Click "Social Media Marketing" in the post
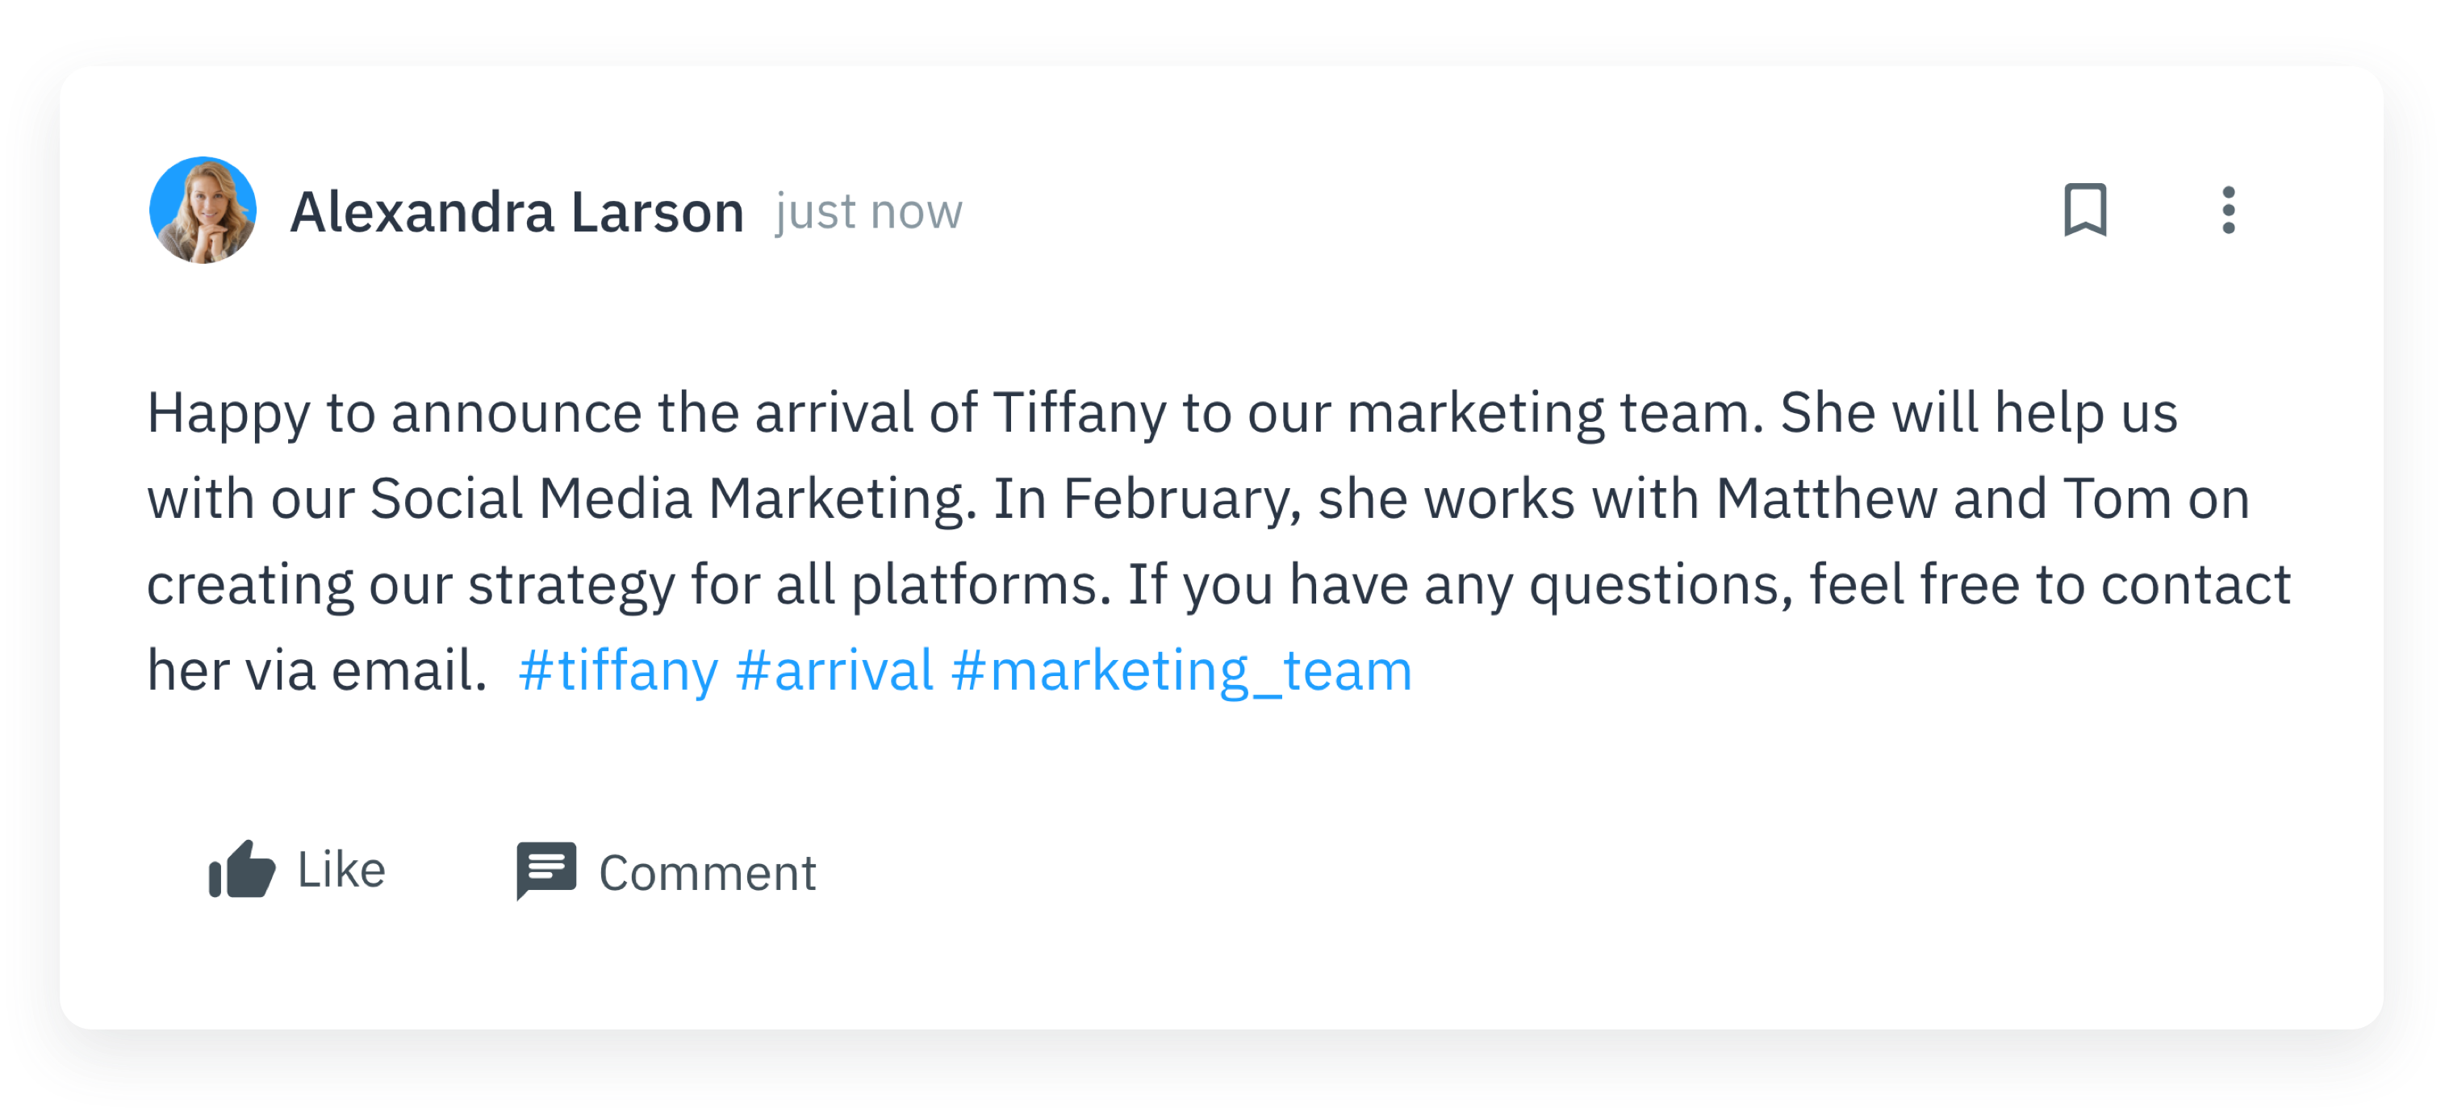 tap(672, 499)
